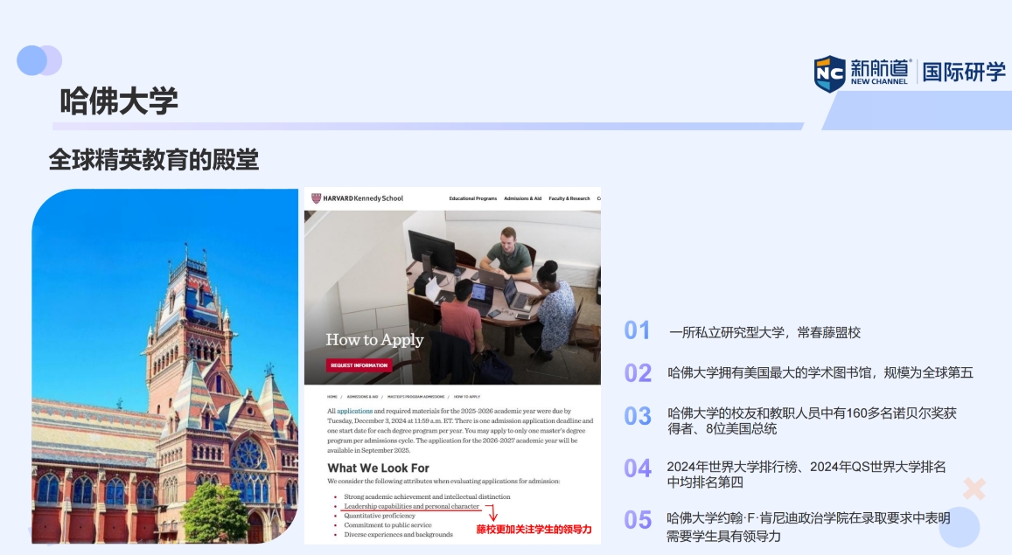Click the Harvard Kennedy School shield logo
The image size is (1012, 555).
pyautogui.click(x=317, y=198)
